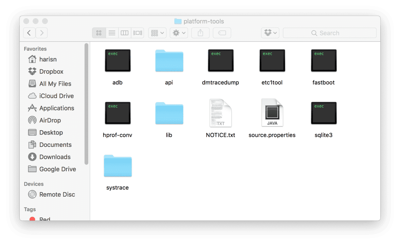Image resolution: width=400 pixels, height=244 pixels.
Task: Zoom the platform-tools Finder window
Action: (x=45, y=21)
